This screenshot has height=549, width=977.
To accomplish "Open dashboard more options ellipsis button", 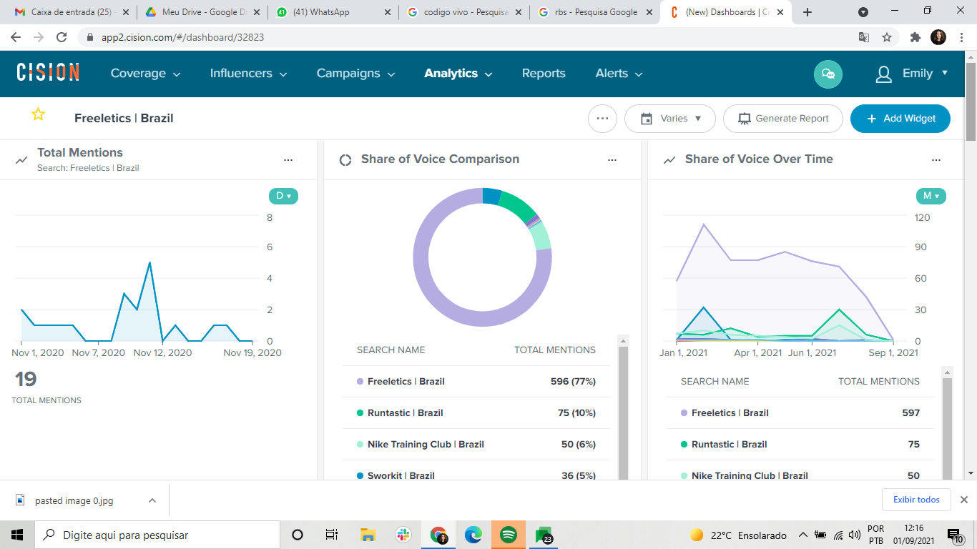I will click(x=602, y=119).
